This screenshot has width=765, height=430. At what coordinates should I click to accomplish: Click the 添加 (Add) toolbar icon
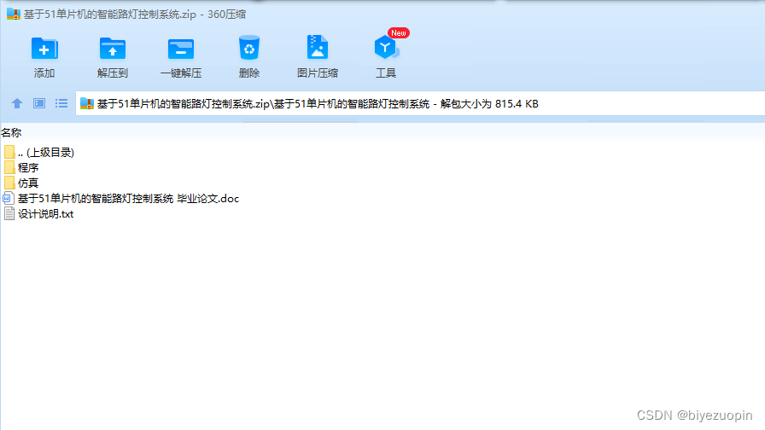tap(44, 49)
